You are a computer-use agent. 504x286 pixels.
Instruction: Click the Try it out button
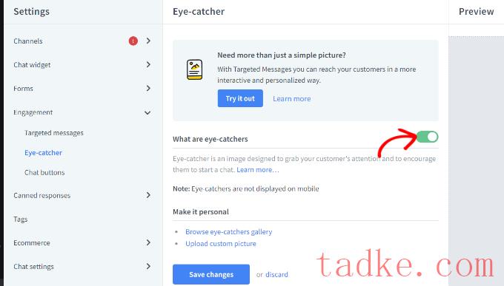pos(240,98)
